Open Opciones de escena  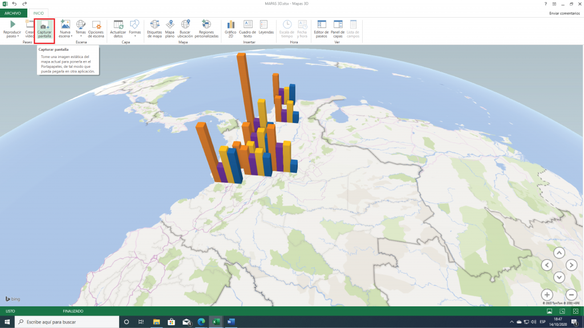tap(96, 29)
